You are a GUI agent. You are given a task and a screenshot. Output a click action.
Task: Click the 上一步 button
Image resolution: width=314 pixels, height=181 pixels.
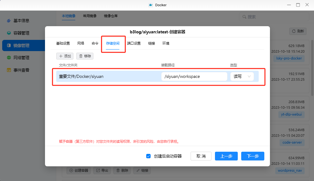click(226, 156)
